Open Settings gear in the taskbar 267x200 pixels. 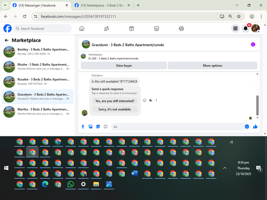pos(83,184)
